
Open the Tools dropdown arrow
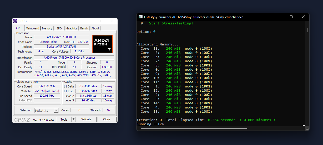pyautogui.click(x=74, y=119)
